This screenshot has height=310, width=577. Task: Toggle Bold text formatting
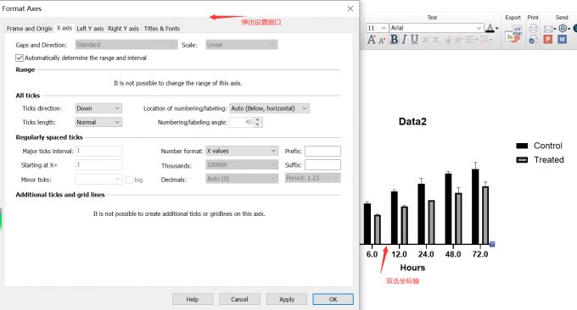coord(394,39)
